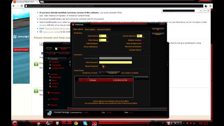This screenshot has height=126, width=224.
Task: Select the 1379ed0e key row
Action: point(106,80)
